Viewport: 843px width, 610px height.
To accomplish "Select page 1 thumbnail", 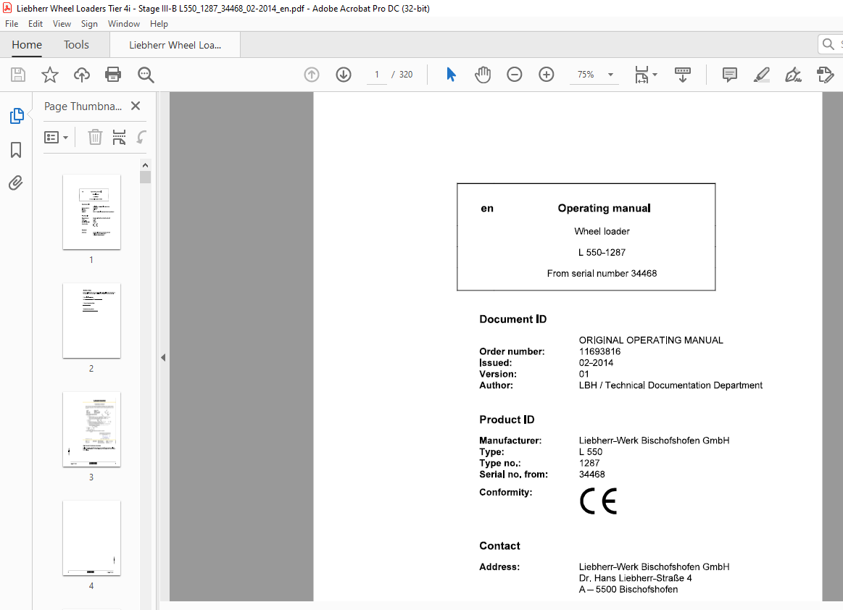I will (x=91, y=212).
